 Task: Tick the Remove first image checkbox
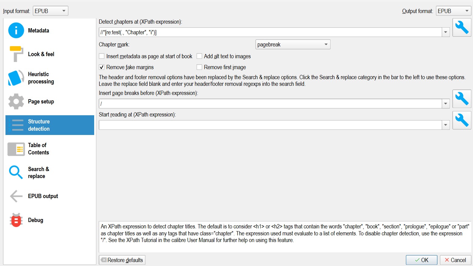coord(199,67)
